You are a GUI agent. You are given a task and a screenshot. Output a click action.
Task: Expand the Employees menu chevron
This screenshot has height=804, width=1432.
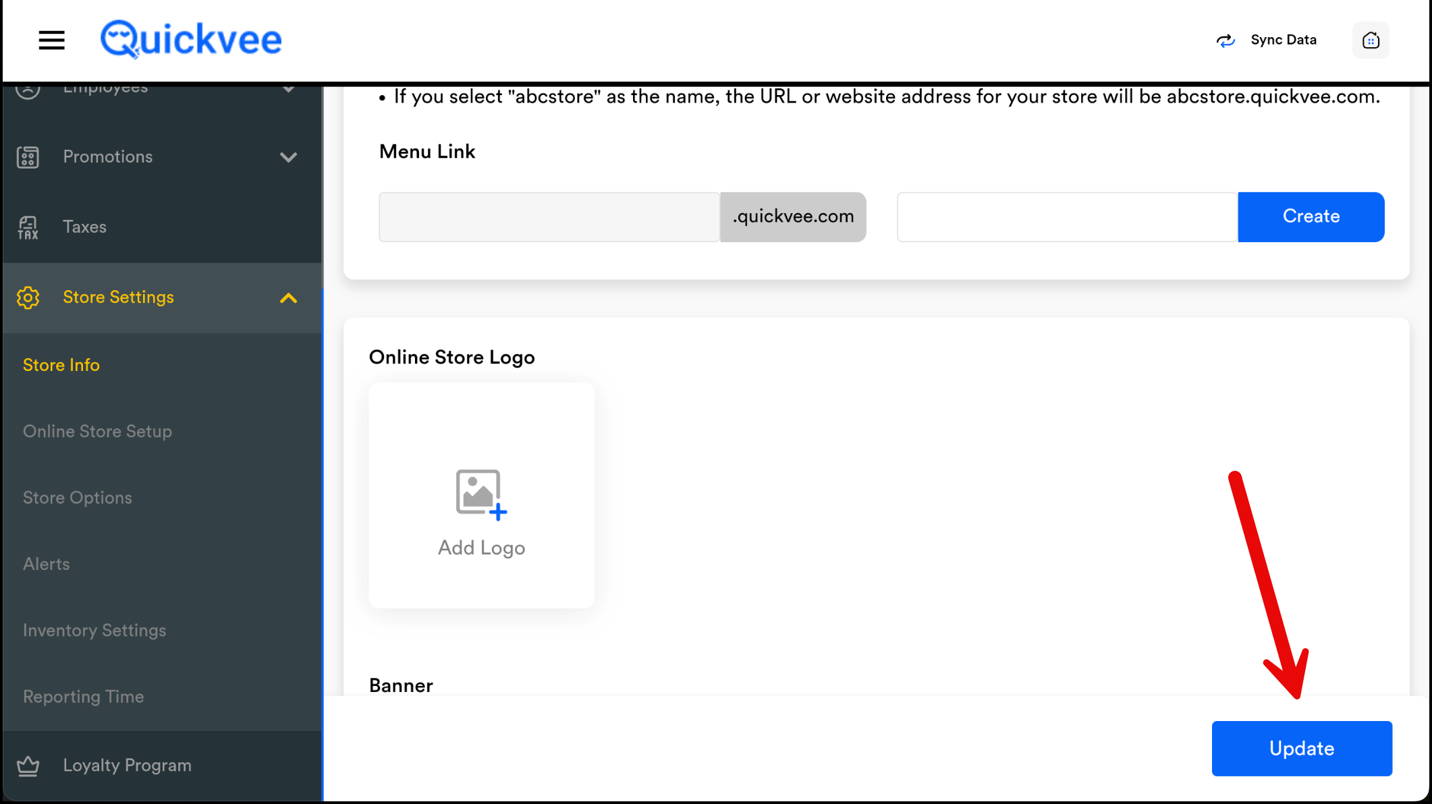[288, 89]
